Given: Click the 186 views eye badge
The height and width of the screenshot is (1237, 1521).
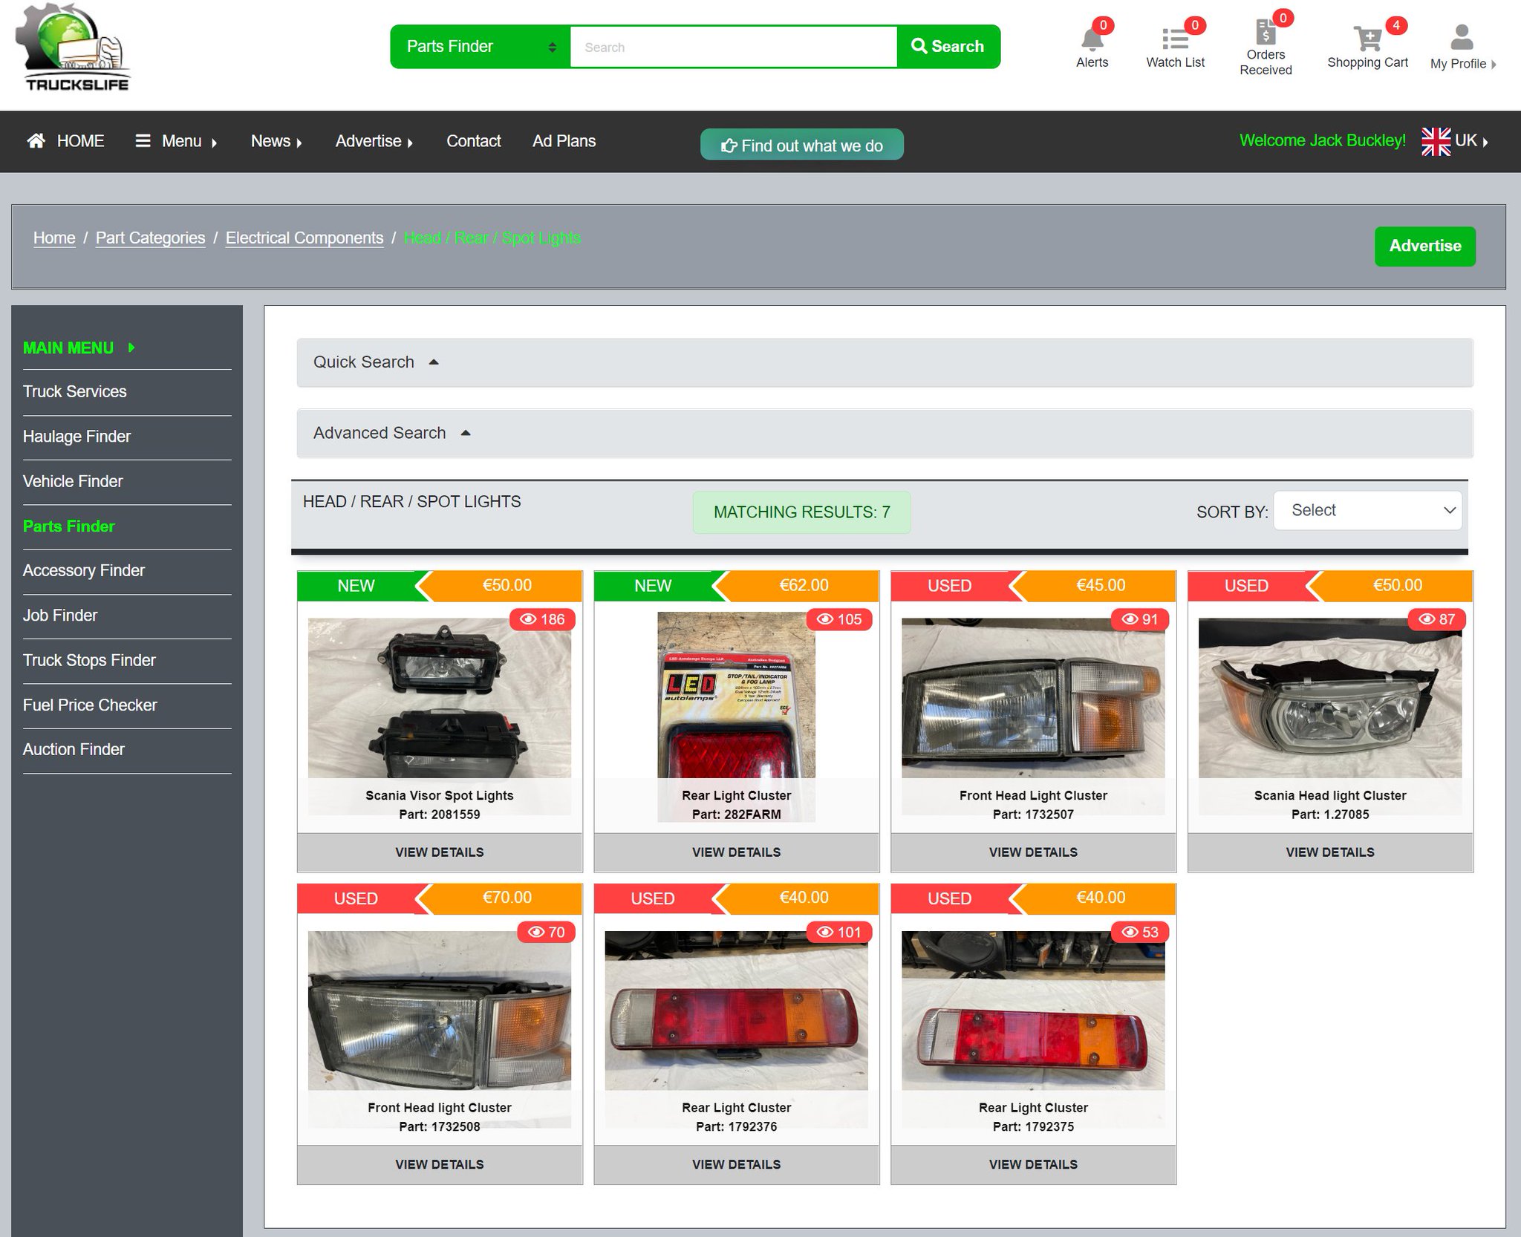Looking at the screenshot, I should click(542, 619).
